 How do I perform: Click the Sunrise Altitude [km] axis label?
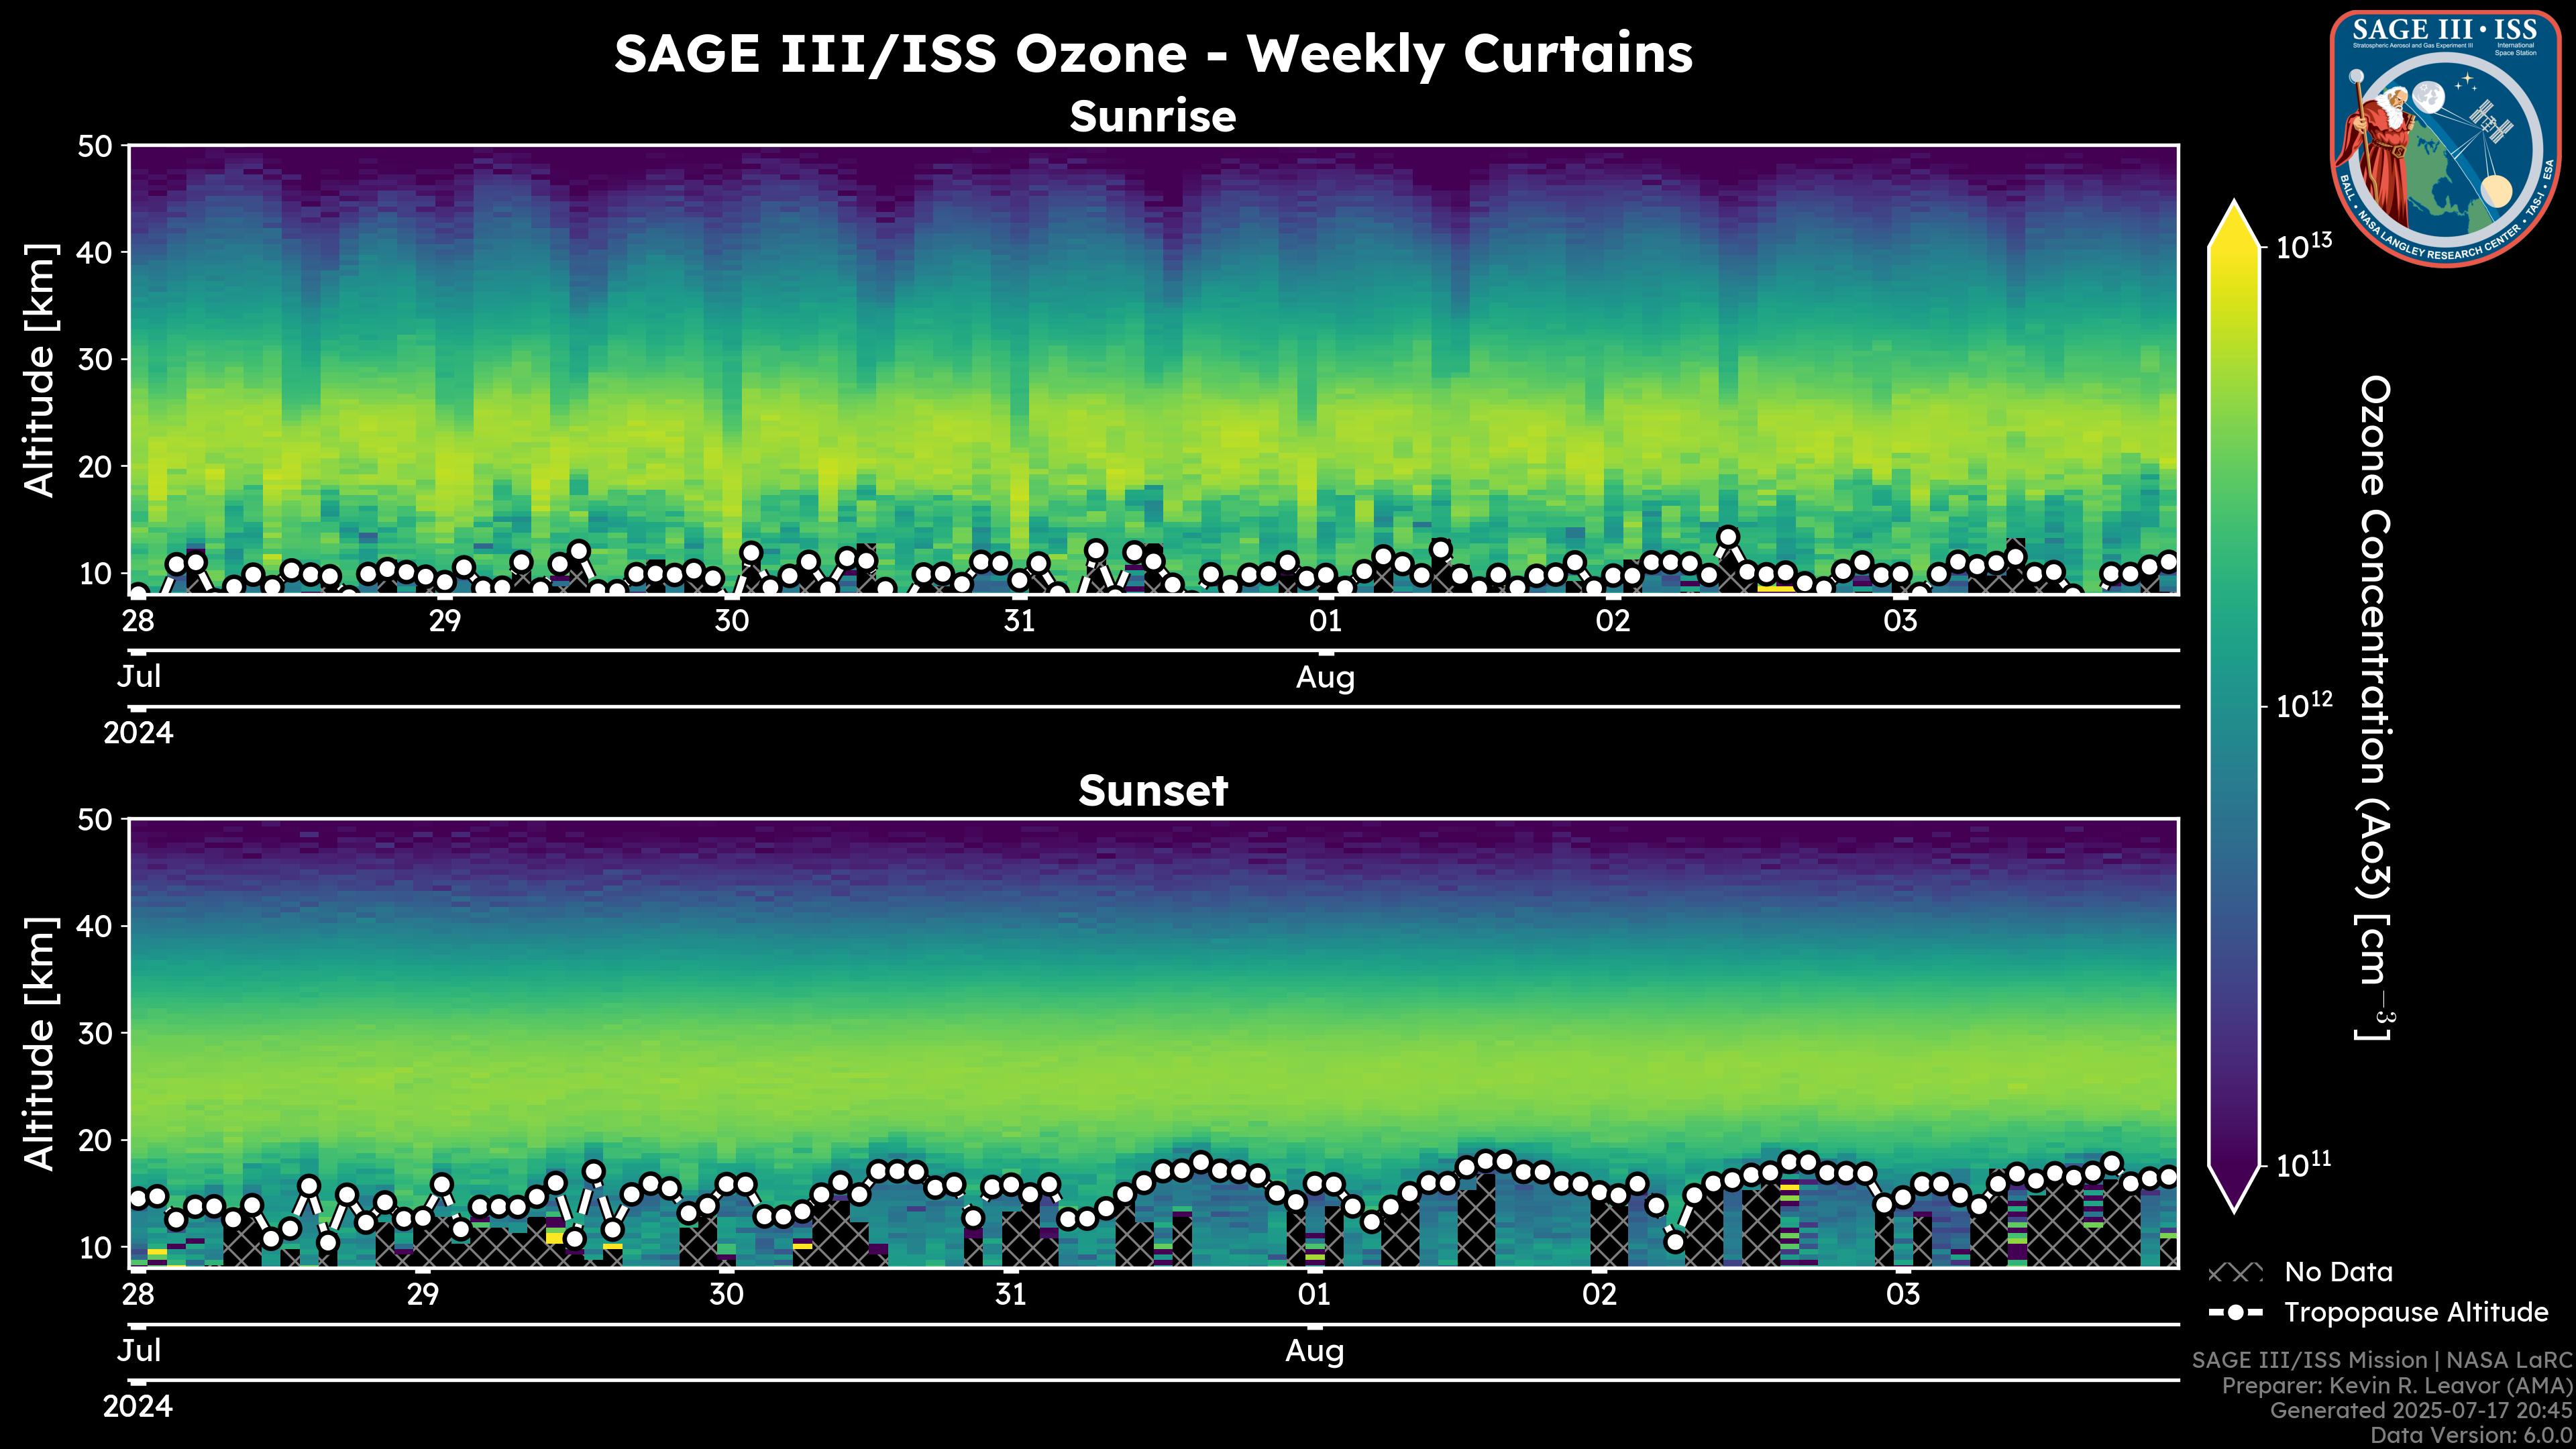coord(40,370)
